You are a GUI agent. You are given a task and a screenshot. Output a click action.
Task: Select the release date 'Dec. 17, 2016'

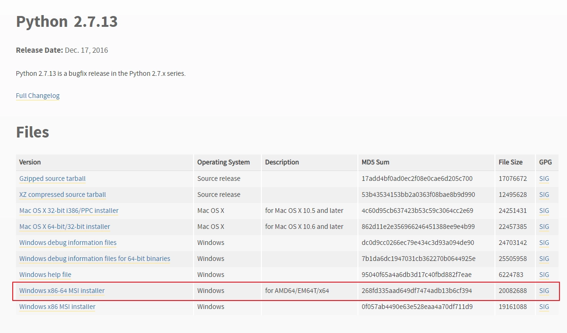[x=86, y=50]
